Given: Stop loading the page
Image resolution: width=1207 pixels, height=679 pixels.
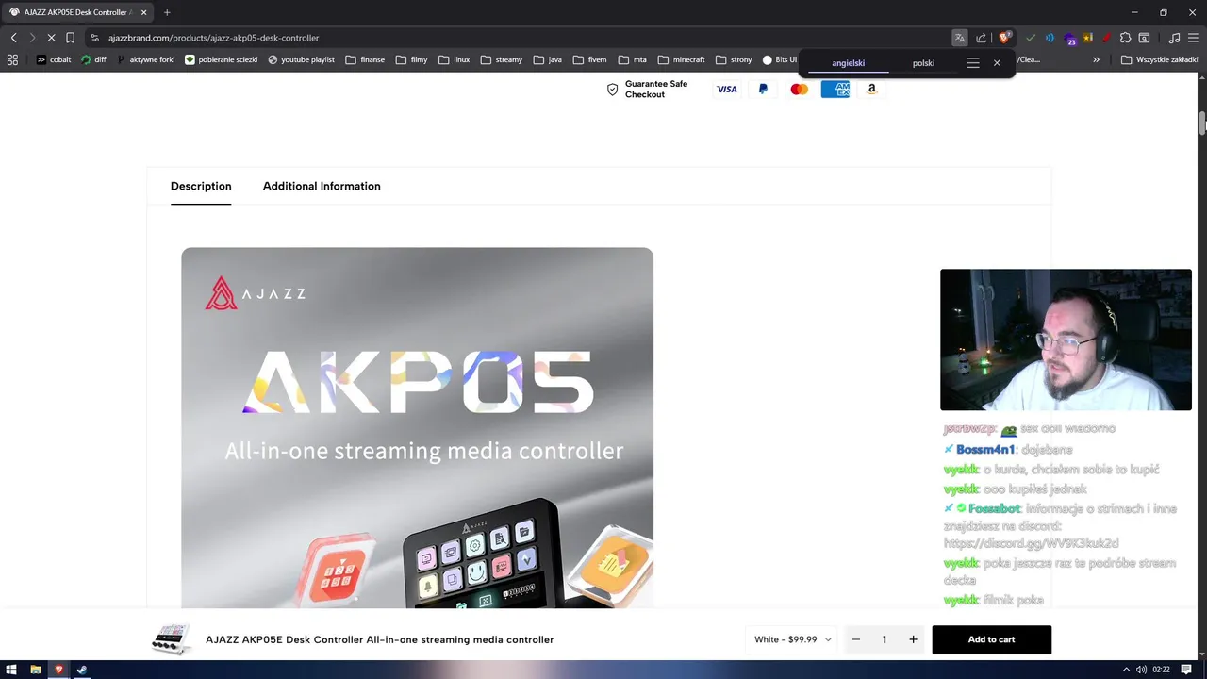Looking at the screenshot, I should click(x=51, y=38).
